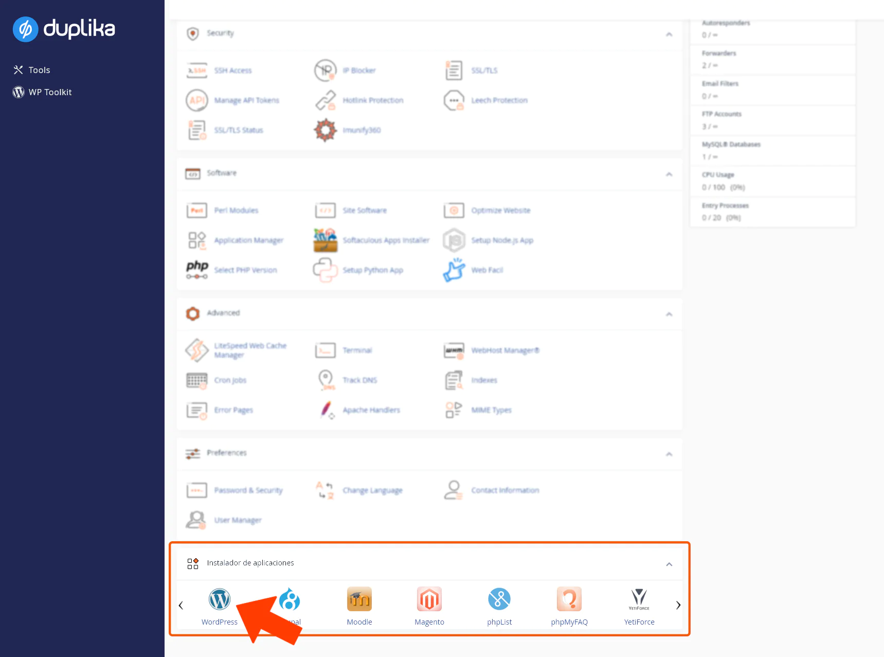
Task: Open the Moodle installer icon
Action: click(x=359, y=599)
